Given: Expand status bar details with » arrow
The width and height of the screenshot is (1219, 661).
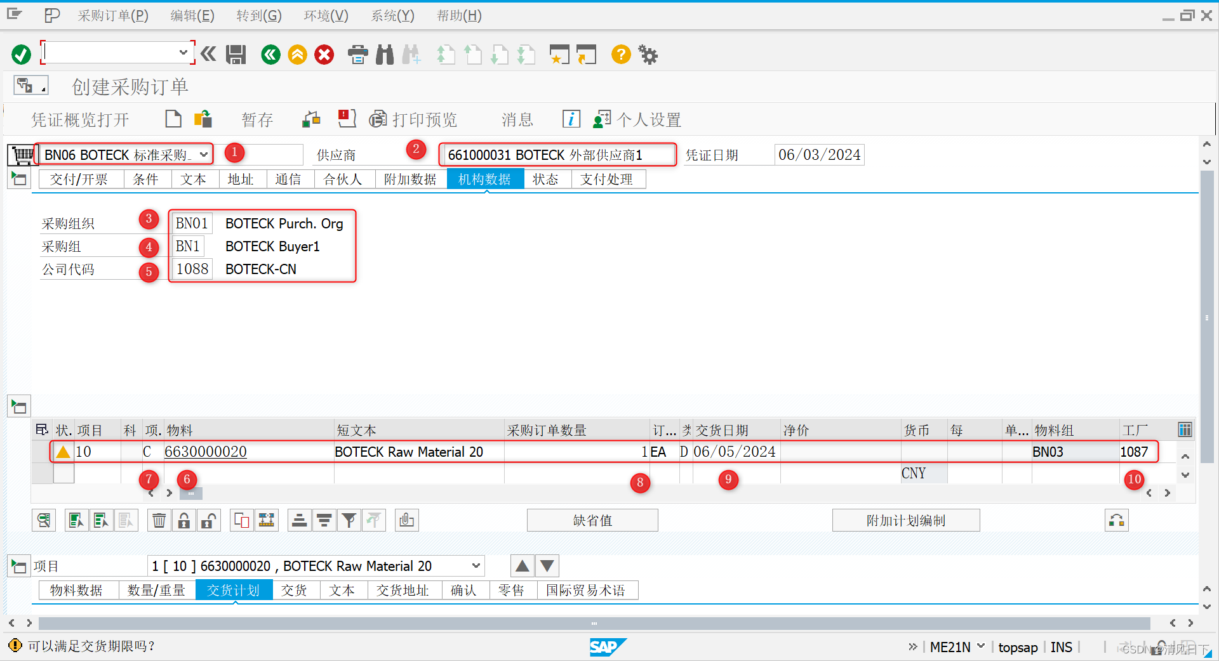Looking at the screenshot, I should (x=913, y=646).
